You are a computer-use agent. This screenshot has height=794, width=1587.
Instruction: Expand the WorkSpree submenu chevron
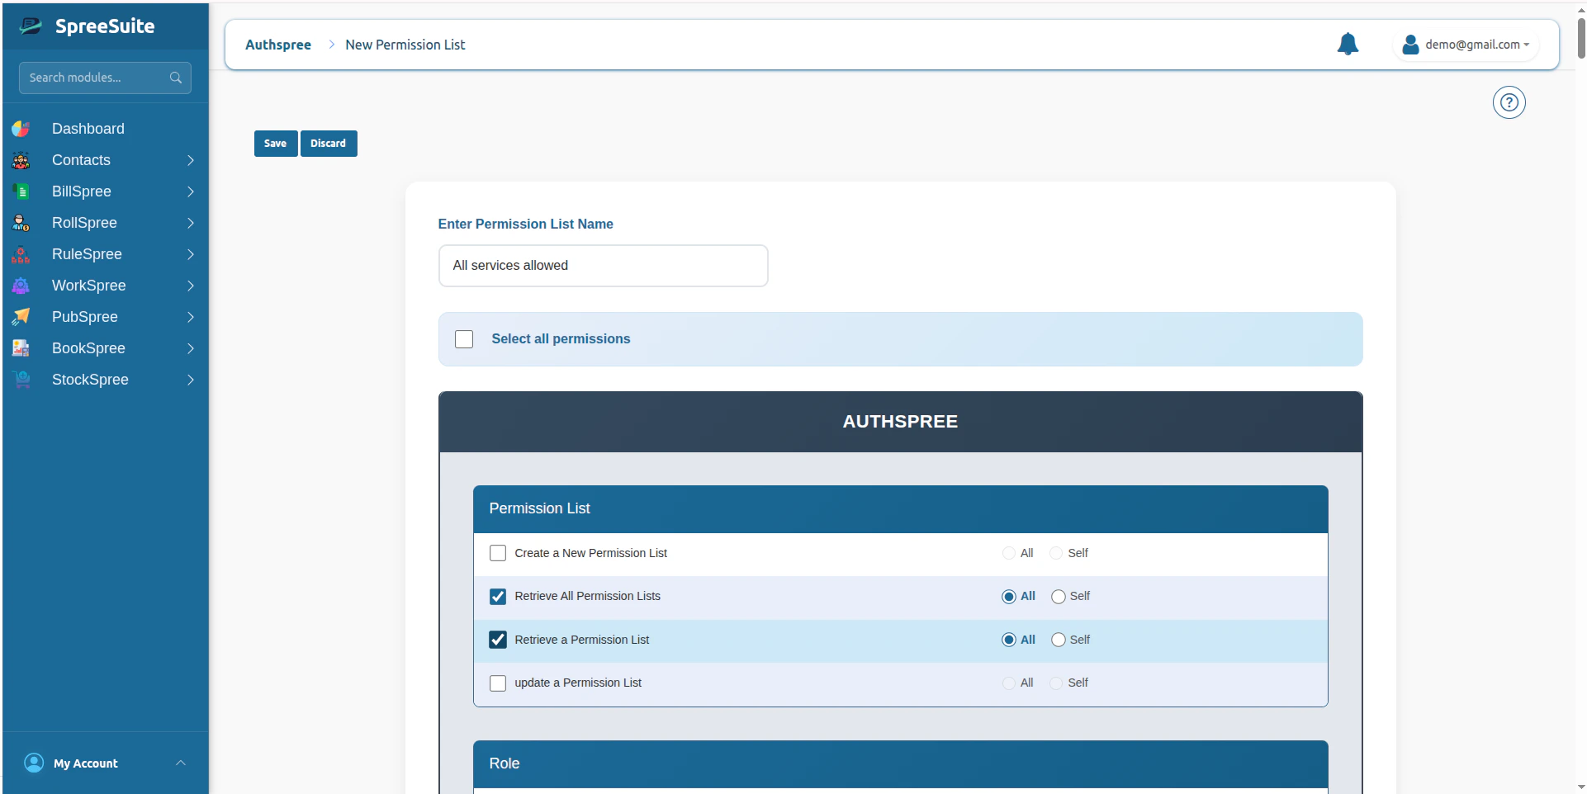(x=191, y=286)
